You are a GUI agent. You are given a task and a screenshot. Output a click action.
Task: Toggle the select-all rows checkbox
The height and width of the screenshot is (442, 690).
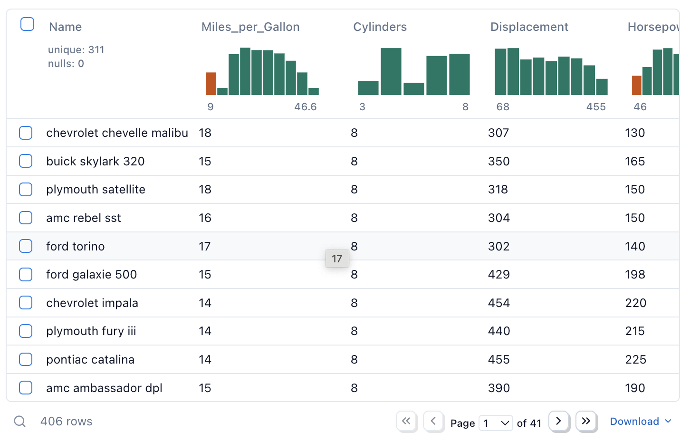click(28, 24)
